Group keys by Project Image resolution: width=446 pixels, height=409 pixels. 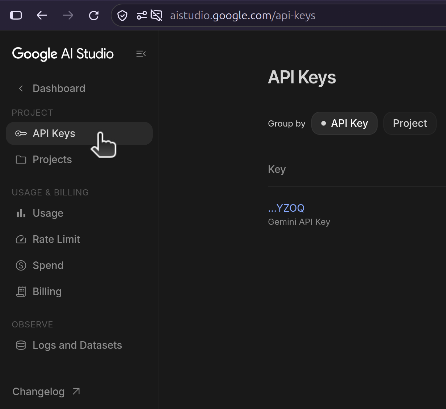[x=410, y=123]
